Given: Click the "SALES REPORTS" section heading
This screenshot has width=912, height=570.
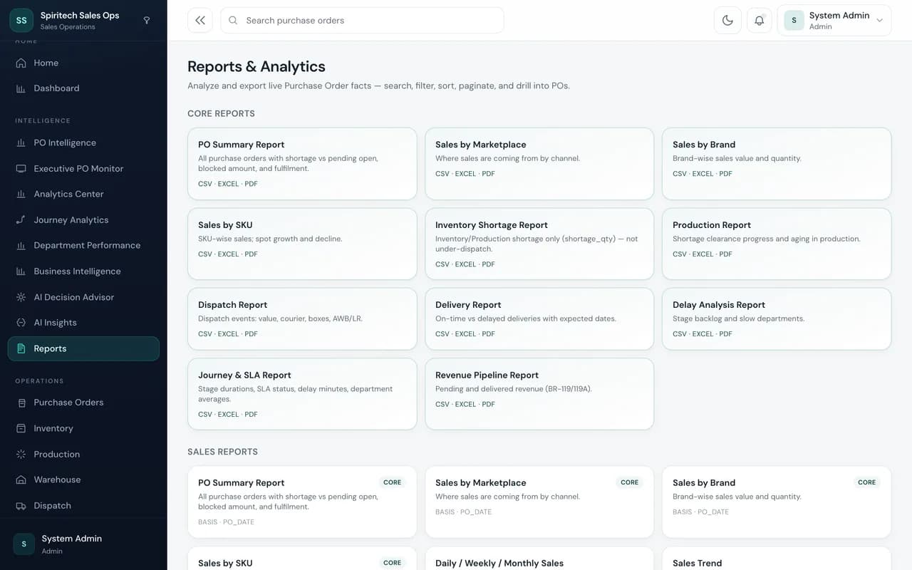Looking at the screenshot, I should pos(222,452).
